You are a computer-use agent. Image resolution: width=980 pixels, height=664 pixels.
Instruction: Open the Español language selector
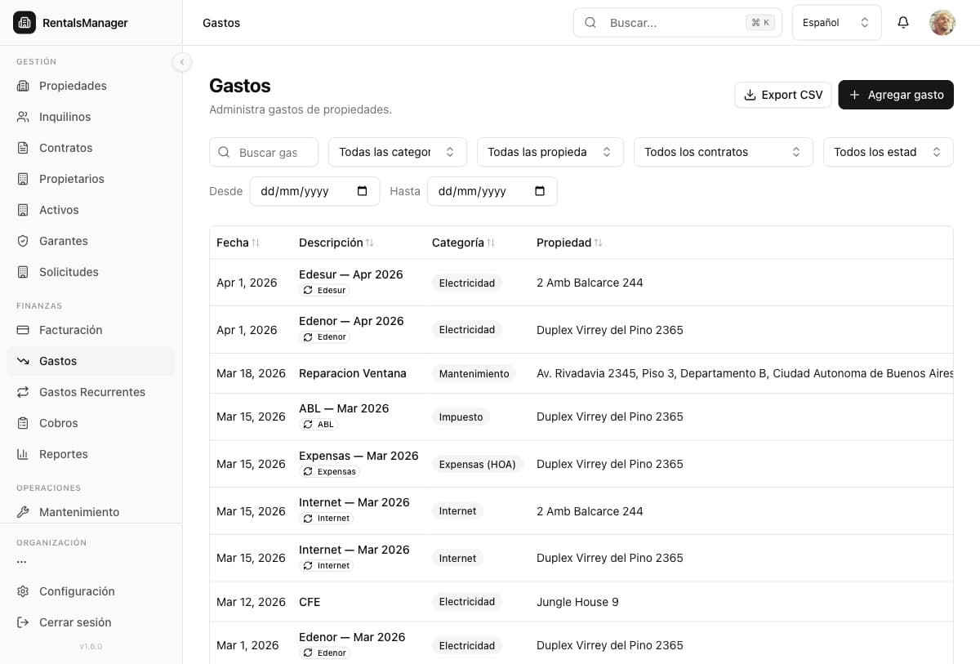click(x=836, y=23)
